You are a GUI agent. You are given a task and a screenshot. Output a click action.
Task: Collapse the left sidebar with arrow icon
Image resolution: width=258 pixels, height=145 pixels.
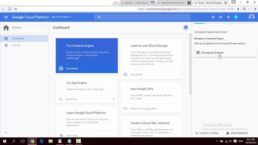(x=6, y=133)
